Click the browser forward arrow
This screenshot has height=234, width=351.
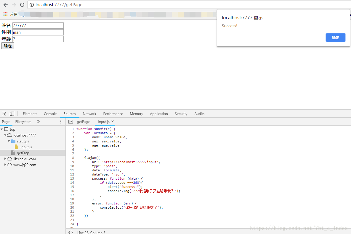point(14,5)
